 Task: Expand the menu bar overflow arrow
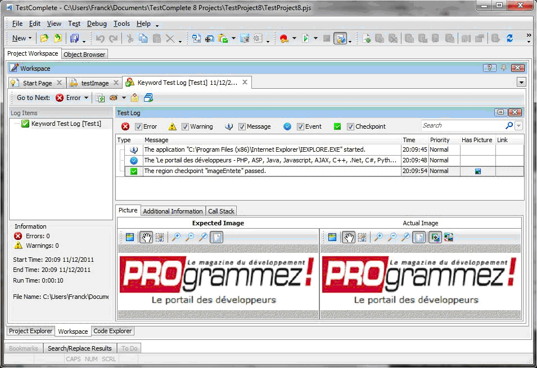[x=157, y=26]
